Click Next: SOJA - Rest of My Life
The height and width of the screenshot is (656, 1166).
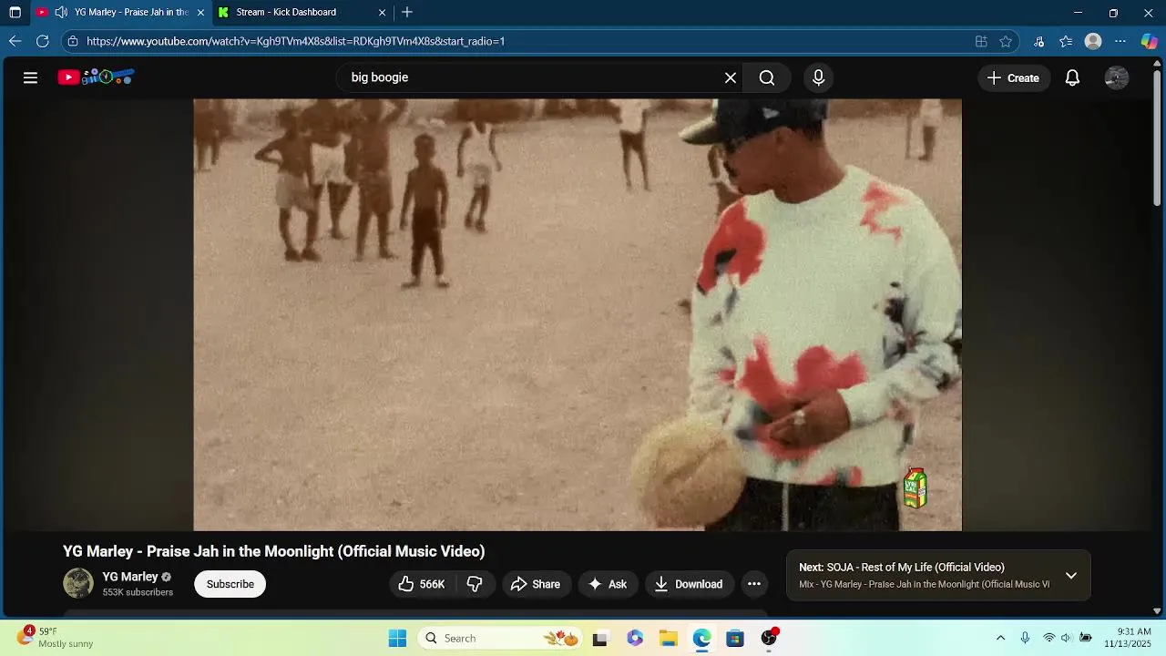click(x=902, y=567)
